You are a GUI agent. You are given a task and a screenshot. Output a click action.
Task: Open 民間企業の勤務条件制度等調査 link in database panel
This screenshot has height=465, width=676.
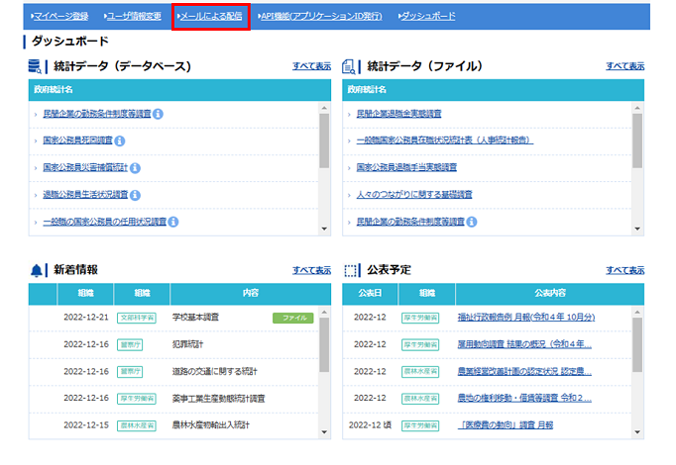pos(97,114)
